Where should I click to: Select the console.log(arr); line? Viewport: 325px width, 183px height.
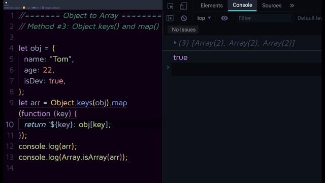(48, 146)
